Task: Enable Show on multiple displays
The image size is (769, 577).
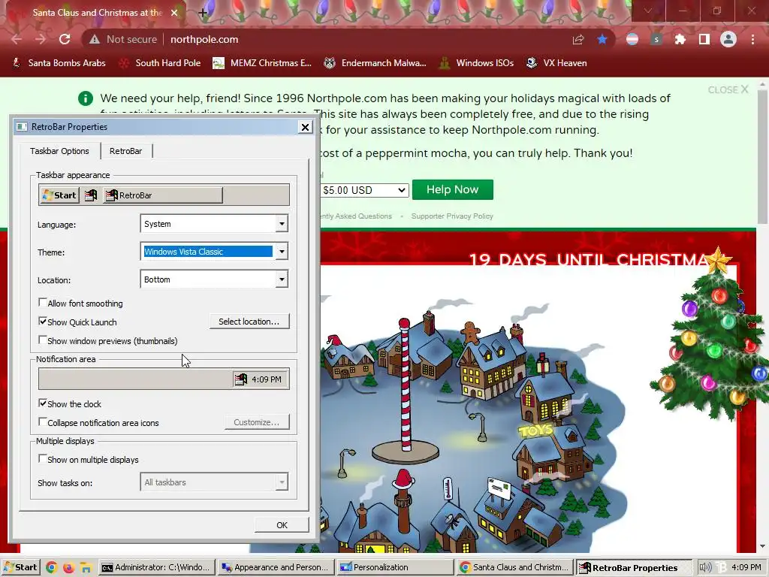Action: (x=43, y=459)
